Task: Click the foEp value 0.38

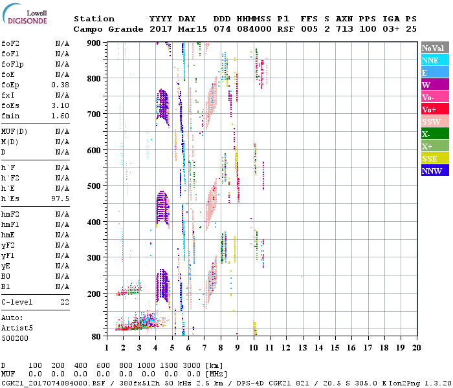Action: 60,85
